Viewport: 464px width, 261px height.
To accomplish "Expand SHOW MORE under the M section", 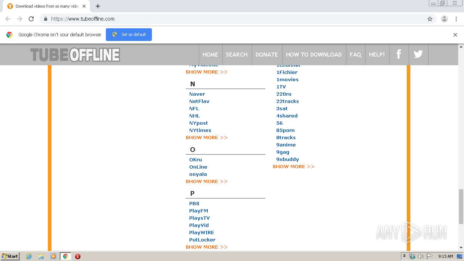I will 207,72.
